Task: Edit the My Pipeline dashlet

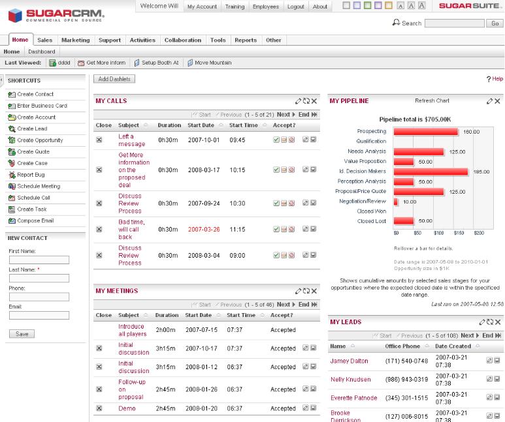Action: 489,101
